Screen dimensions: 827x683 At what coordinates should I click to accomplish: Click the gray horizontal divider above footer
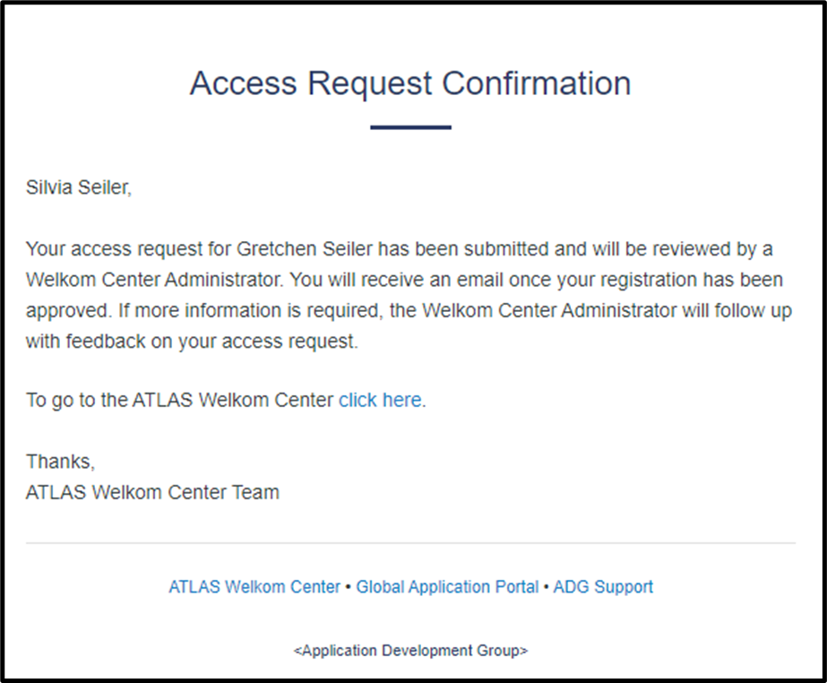[410, 542]
